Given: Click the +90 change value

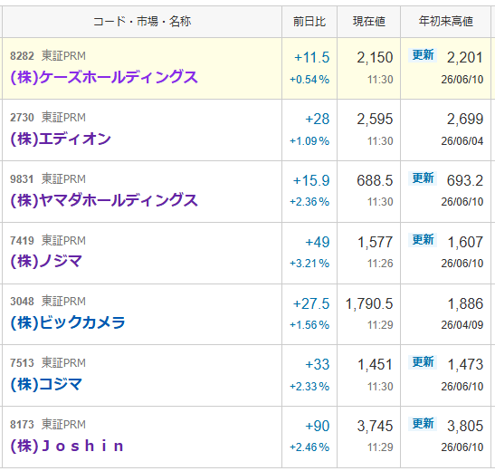Looking at the screenshot, I should tap(318, 427).
